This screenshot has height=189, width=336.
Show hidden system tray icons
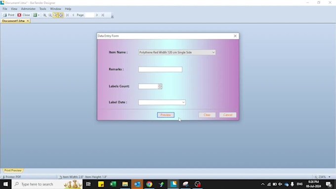click(x=263, y=184)
